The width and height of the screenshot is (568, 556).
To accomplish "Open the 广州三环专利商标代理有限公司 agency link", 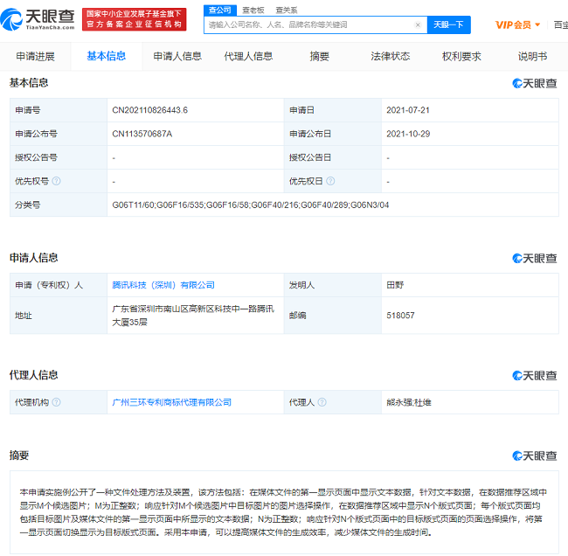I will click(172, 402).
